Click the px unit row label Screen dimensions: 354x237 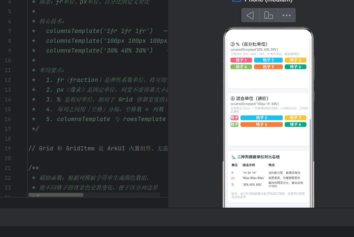[233, 178]
